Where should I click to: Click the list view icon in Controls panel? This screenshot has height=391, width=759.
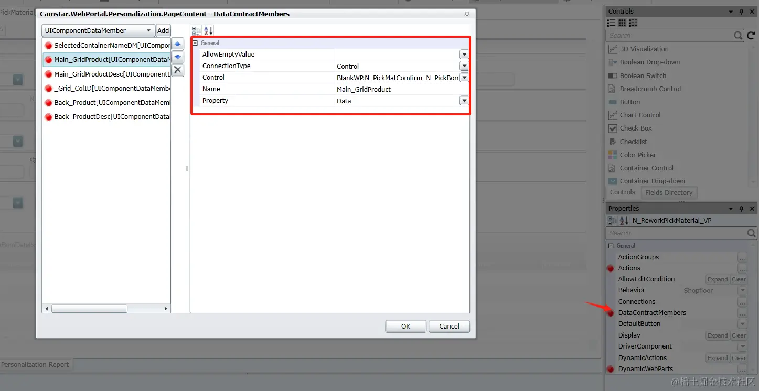[611, 23]
